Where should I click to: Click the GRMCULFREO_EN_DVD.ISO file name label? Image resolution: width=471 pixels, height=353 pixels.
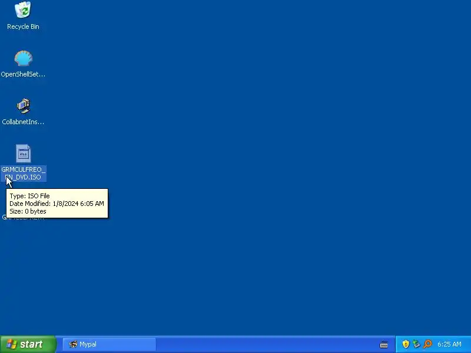point(23,173)
